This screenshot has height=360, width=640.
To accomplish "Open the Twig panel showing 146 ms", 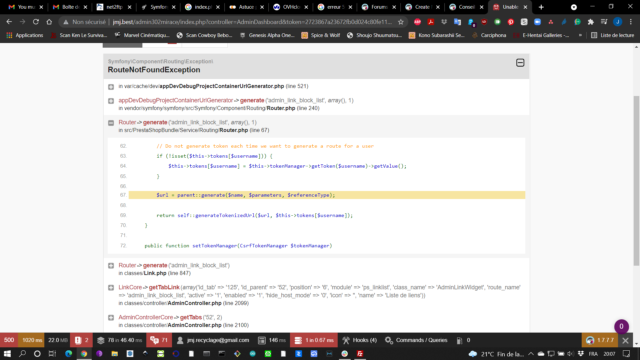I will click(x=272, y=340).
